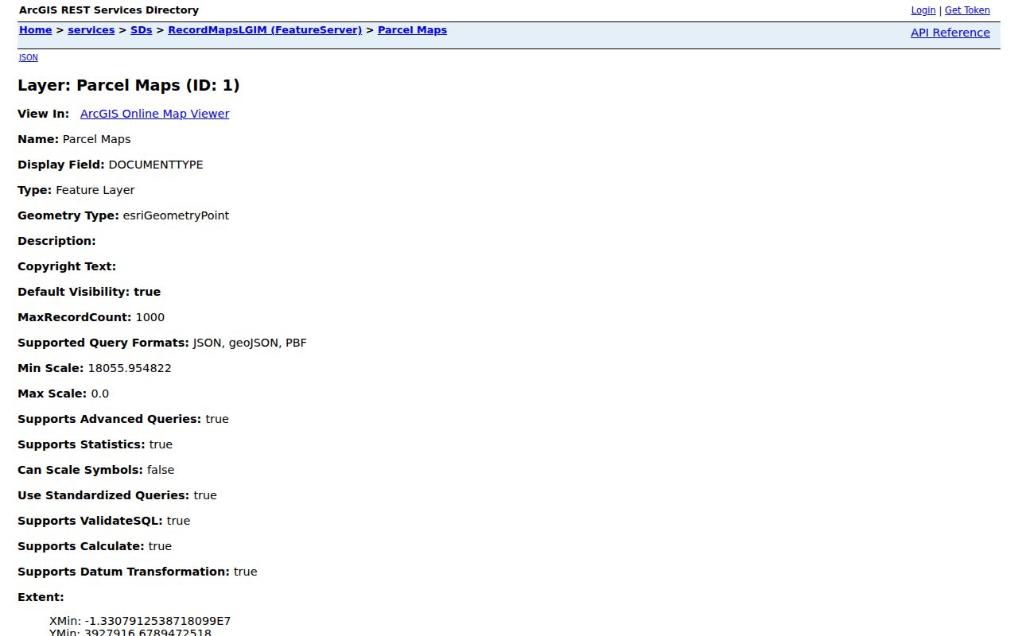This screenshot has height=636, width=1018.
Task: Select the Display Field value DOCUMENTTYPE
Action: coord(156,165)
